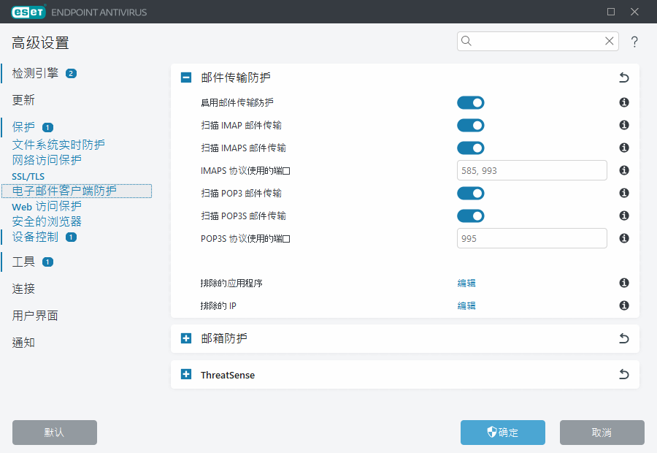Maximize the ESET window
The height and width of the screenshot is (453, 657).
click(611, 12)
